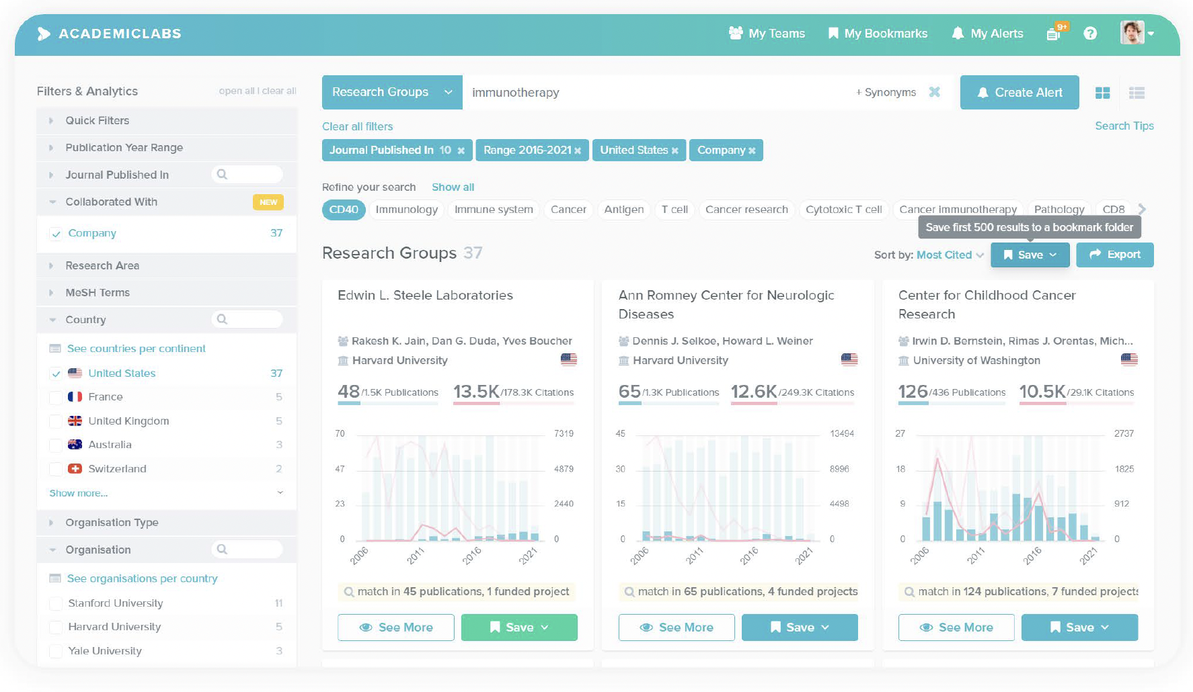Open the news notifications icon with 9+ badge
The width and height of the screenshot is (1193, 692).
coord(1056,32)
